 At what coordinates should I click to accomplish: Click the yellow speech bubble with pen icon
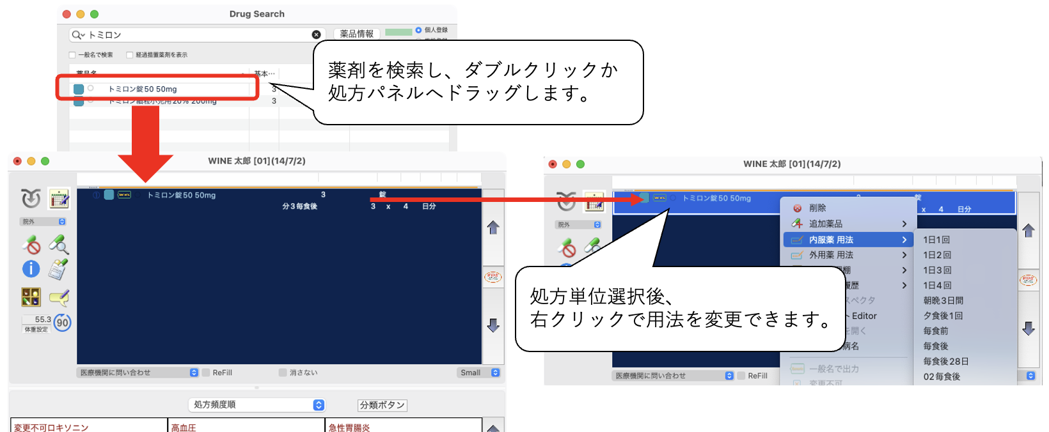[x=59, y=297]
